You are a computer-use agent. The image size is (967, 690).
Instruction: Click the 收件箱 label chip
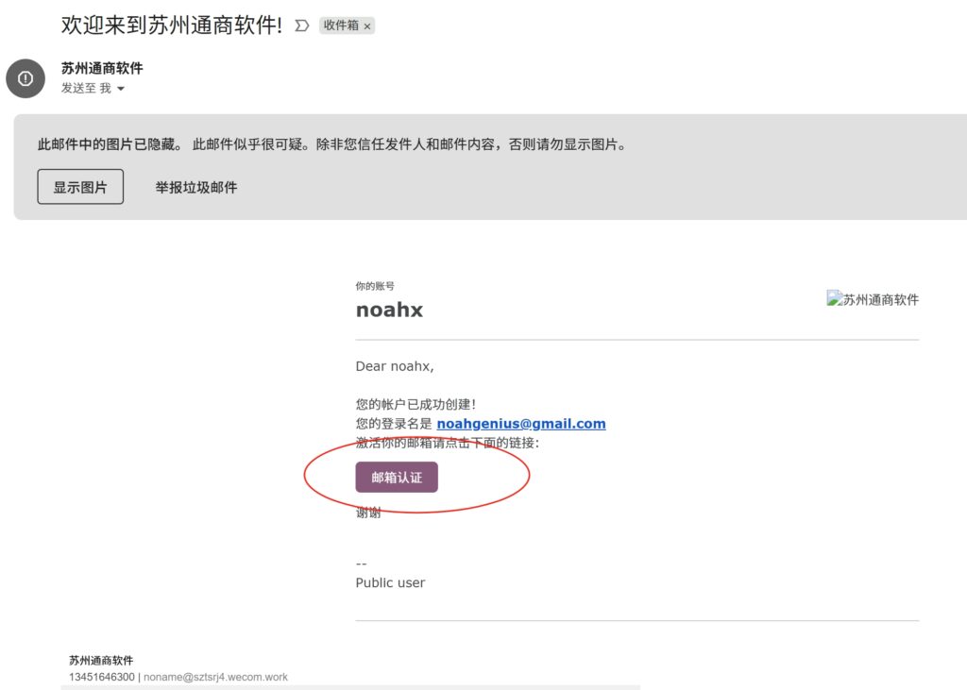[x=341, y=26]
